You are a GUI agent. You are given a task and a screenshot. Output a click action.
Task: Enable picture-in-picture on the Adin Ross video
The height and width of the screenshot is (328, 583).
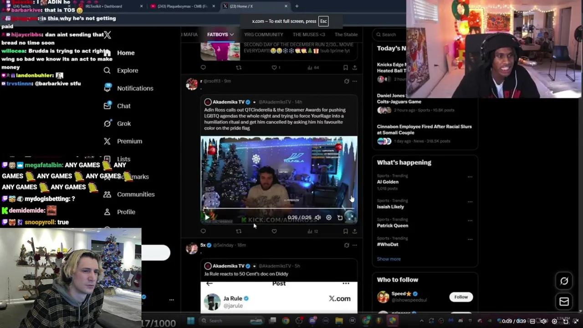click(340, 218)
